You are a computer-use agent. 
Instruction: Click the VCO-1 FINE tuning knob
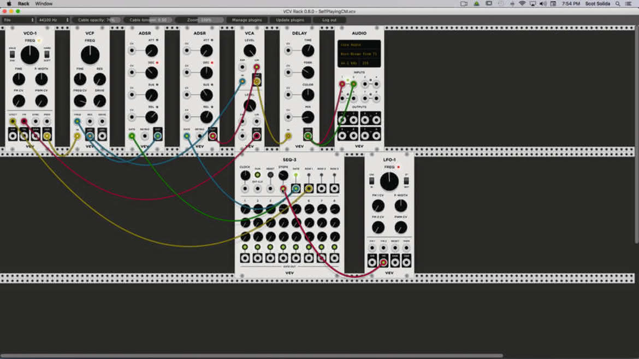[x=19, y=79]
